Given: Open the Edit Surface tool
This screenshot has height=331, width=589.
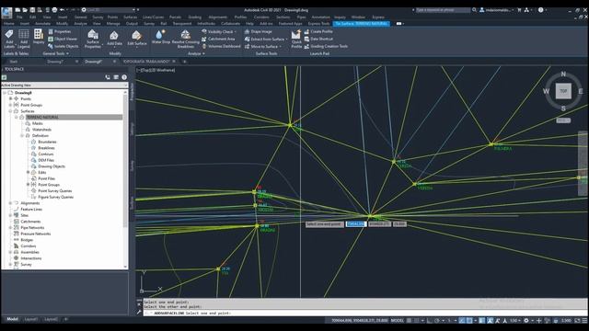Looking at the screenshot, I should (137, 39).
